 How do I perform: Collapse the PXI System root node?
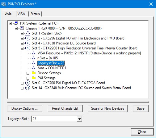[10, 23]
